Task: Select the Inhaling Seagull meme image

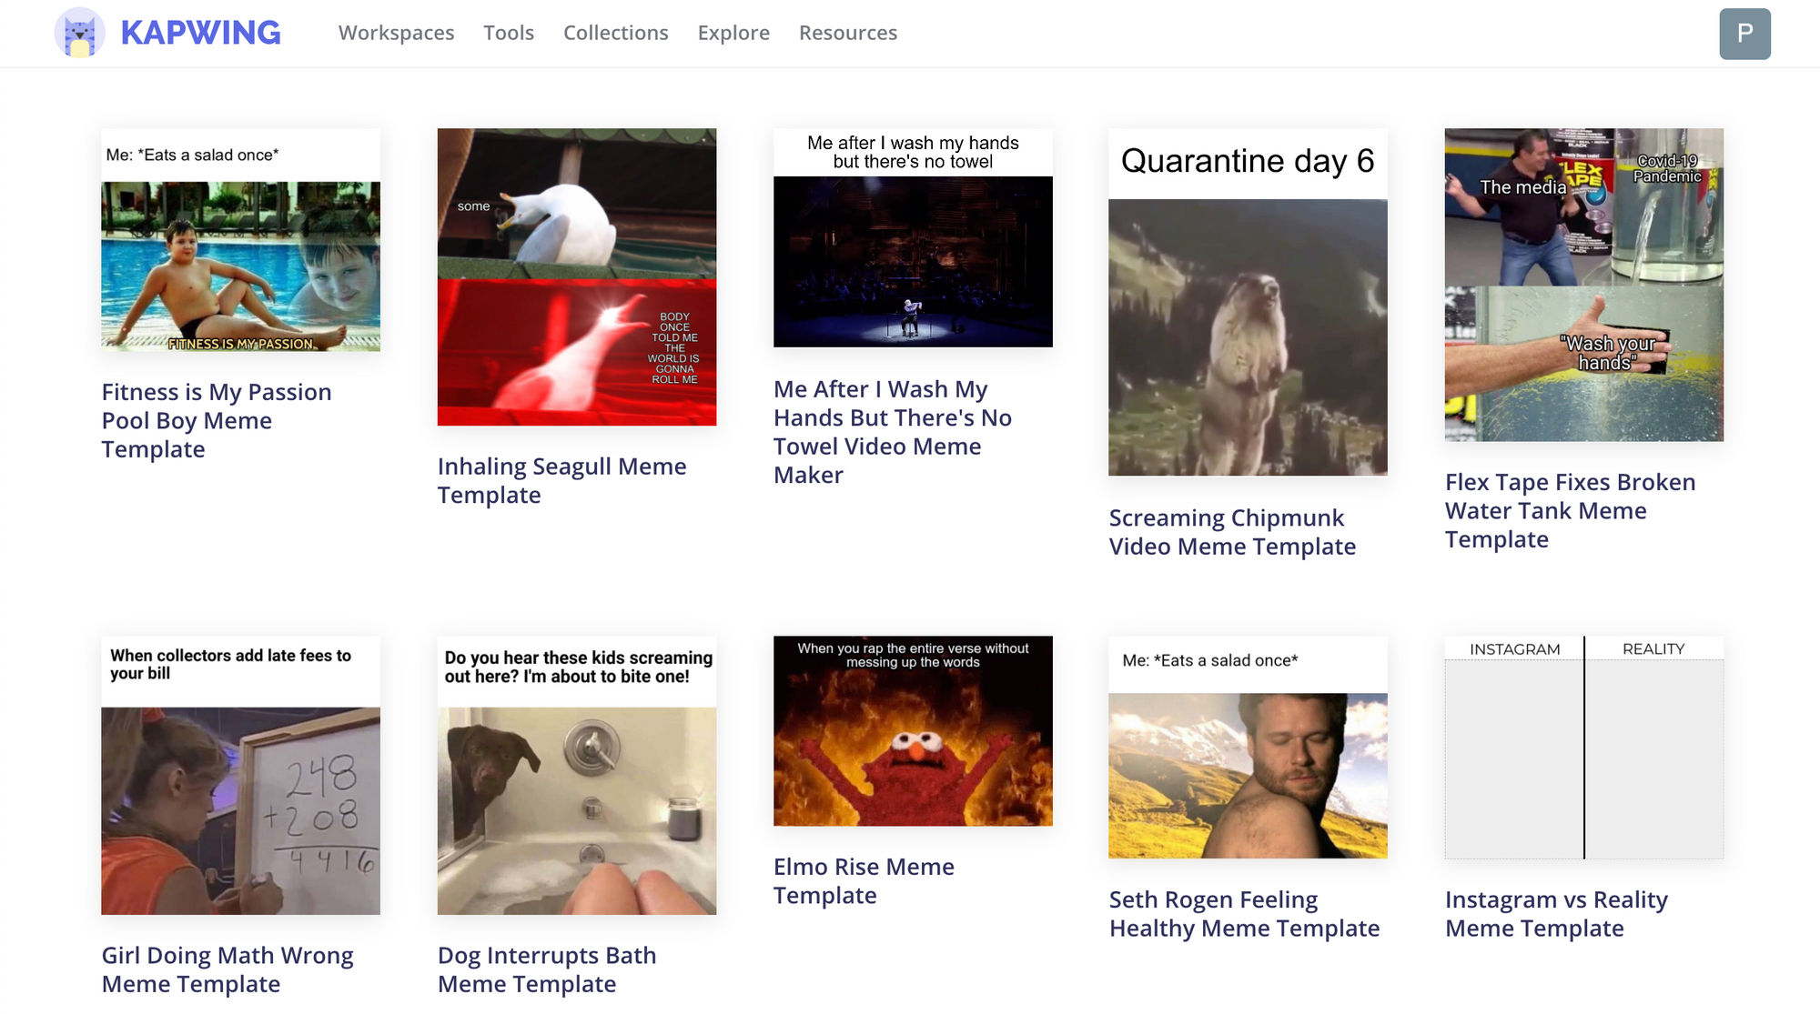Action: 576,276
